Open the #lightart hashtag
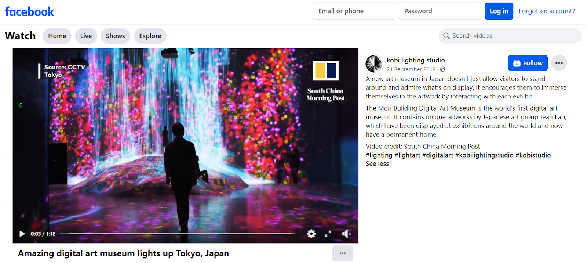This screenshot has height=263, width=587. coord(407,155)
